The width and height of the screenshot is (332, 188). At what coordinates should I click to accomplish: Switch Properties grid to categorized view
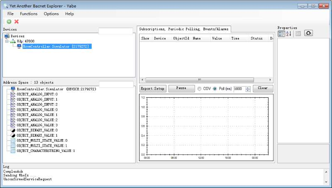tap(281, 34)
